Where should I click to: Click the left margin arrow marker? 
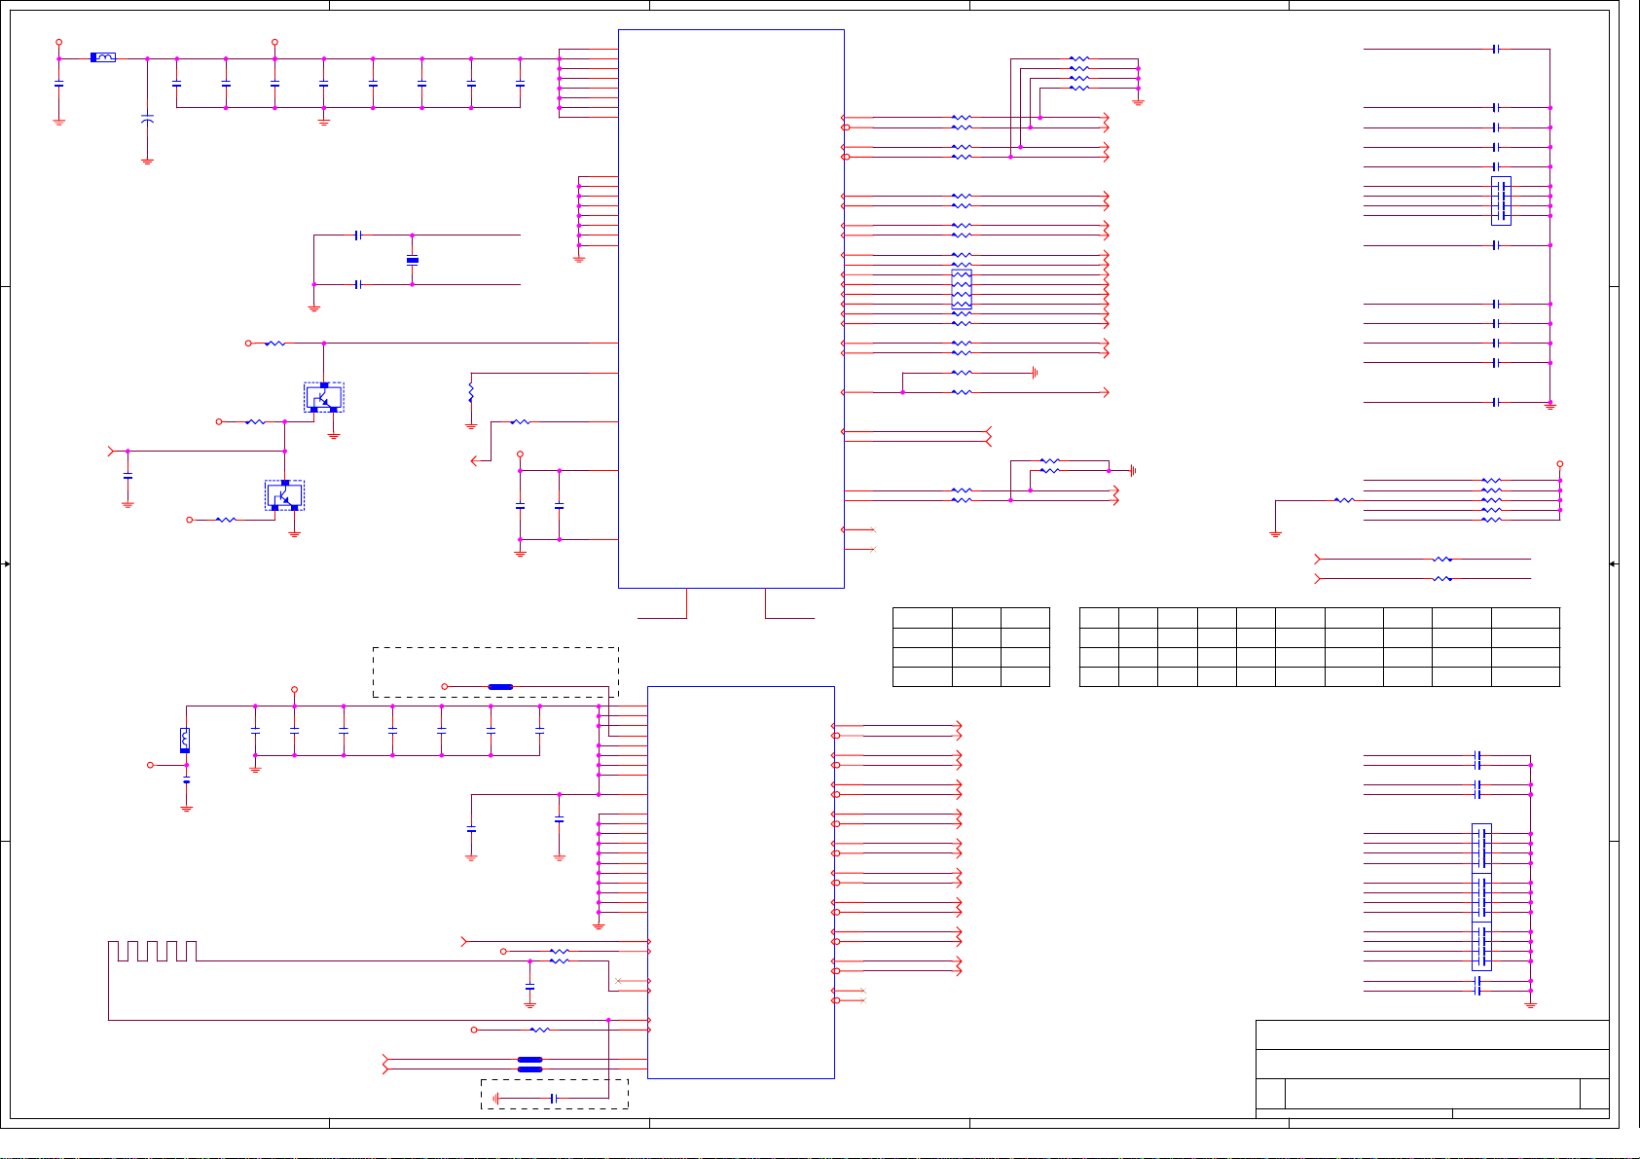(x=7, y=563)
